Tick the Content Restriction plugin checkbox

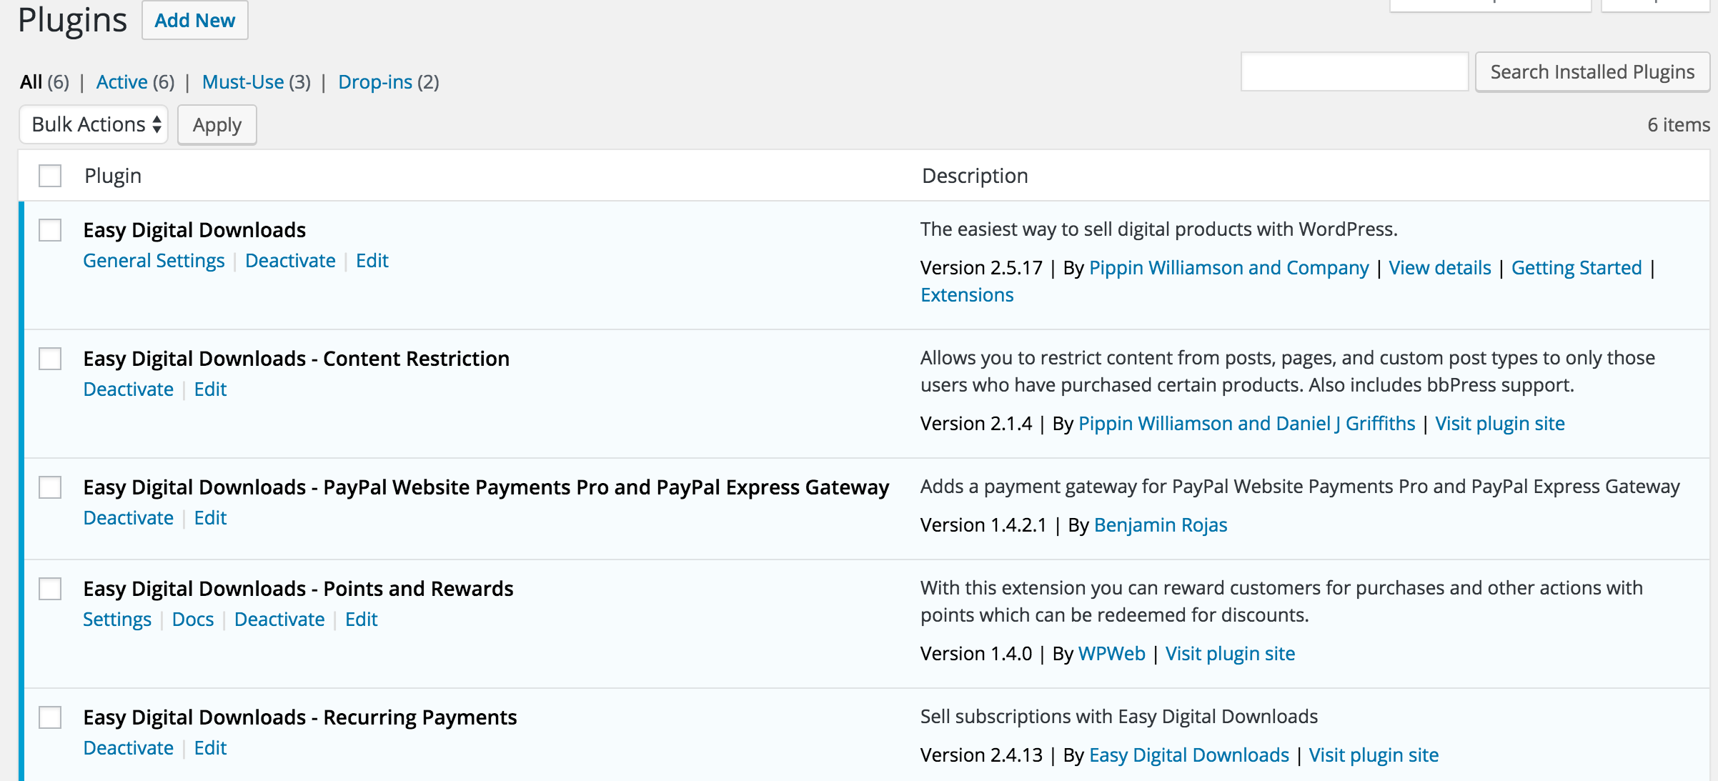tap(50, 359)
